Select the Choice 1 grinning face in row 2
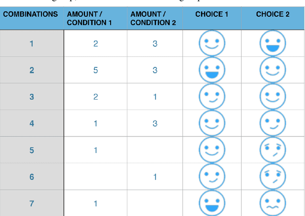The height and width of the screenshot is (216, 305). pos(212,70)
